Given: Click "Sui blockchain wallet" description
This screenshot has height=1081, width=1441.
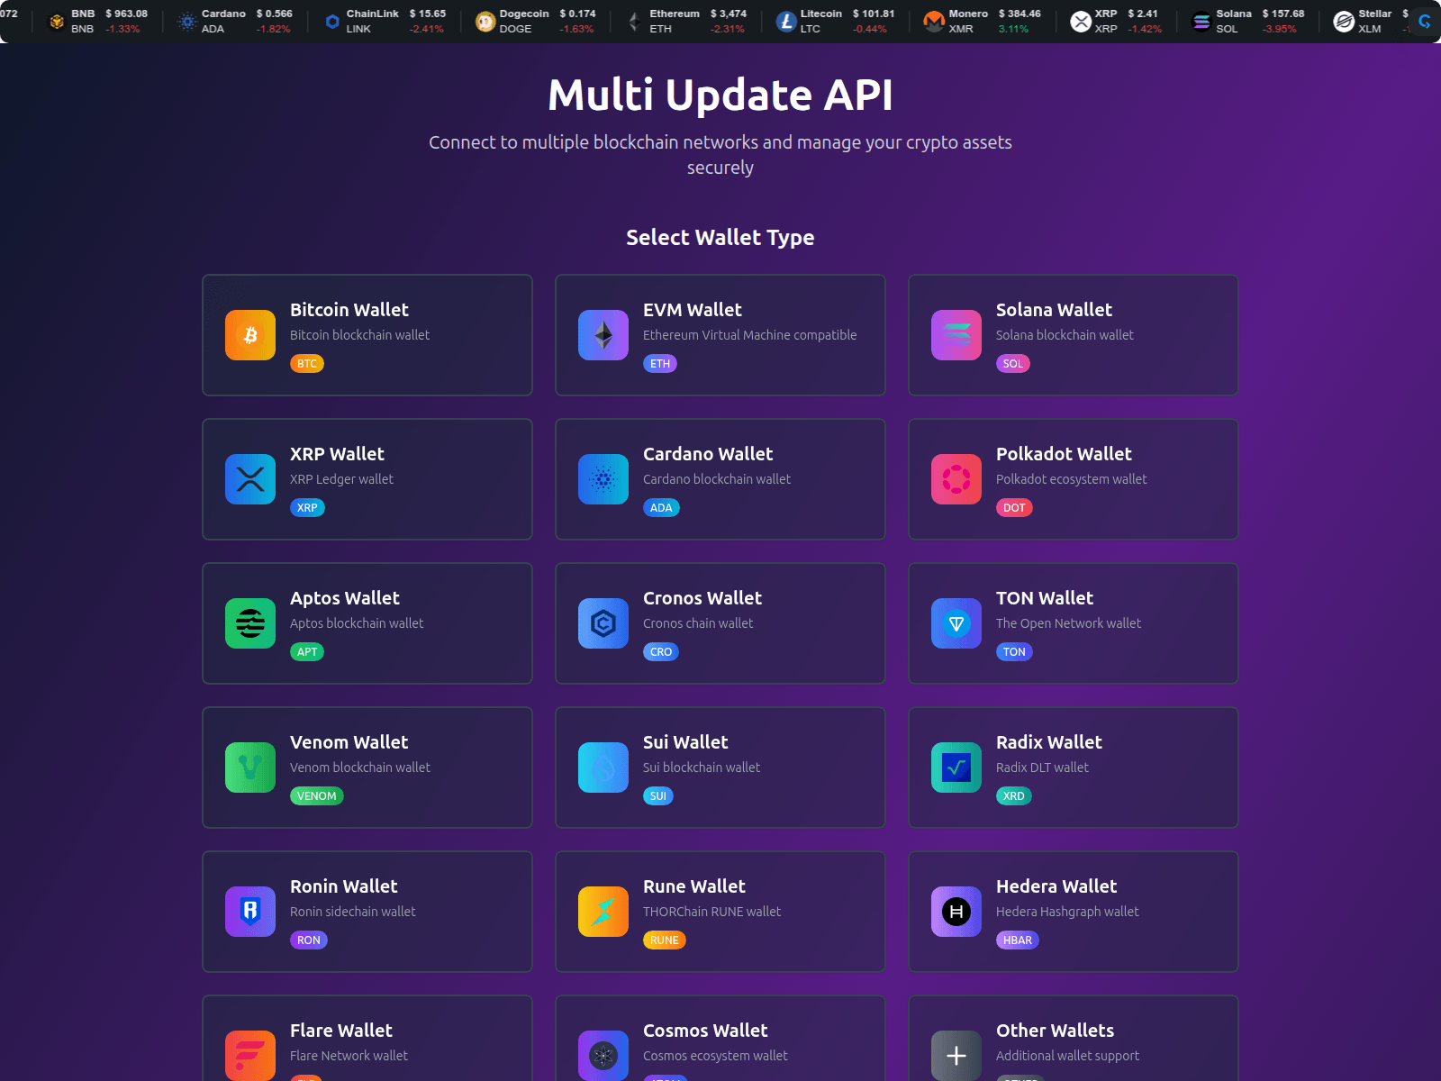Looking at the screenshot, I should click(x=702, y=768).
